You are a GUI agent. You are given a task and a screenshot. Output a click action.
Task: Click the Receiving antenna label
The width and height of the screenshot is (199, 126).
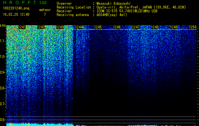73,15
